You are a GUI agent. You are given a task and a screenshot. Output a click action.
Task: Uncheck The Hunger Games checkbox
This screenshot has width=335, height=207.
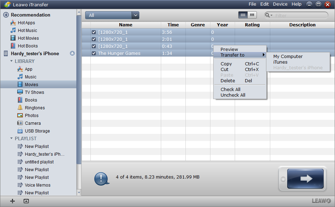[x=94, y=53]
